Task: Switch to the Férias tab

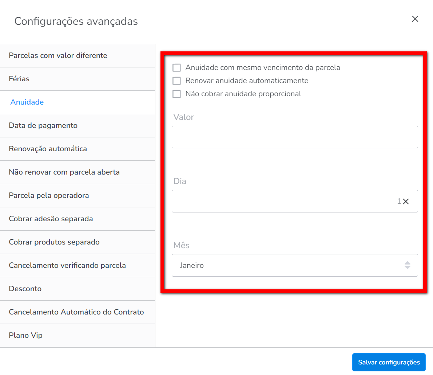Action: coord(19,79)
